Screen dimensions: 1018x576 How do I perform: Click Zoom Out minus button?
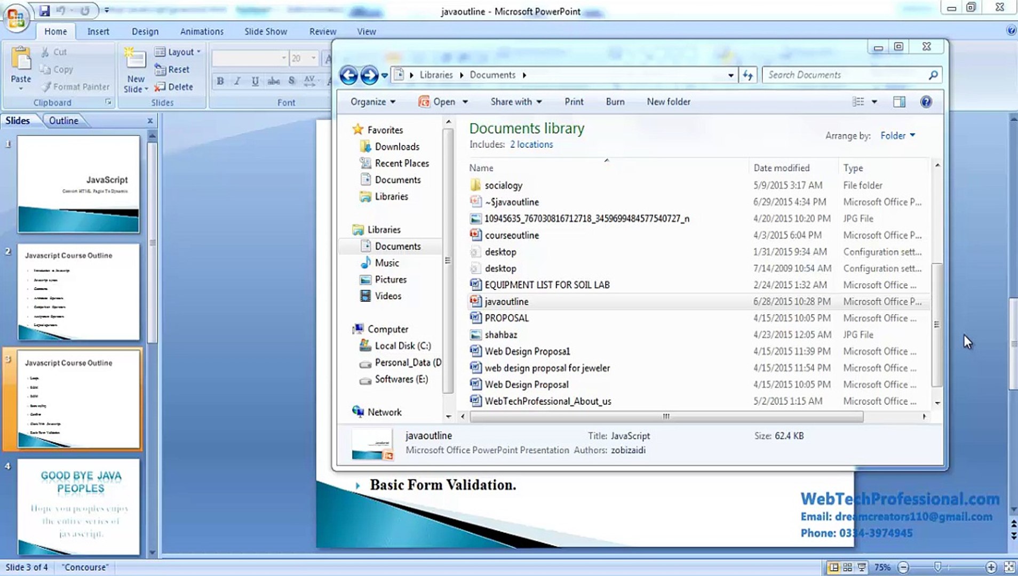pyautogui.click(x=903, y=567)
